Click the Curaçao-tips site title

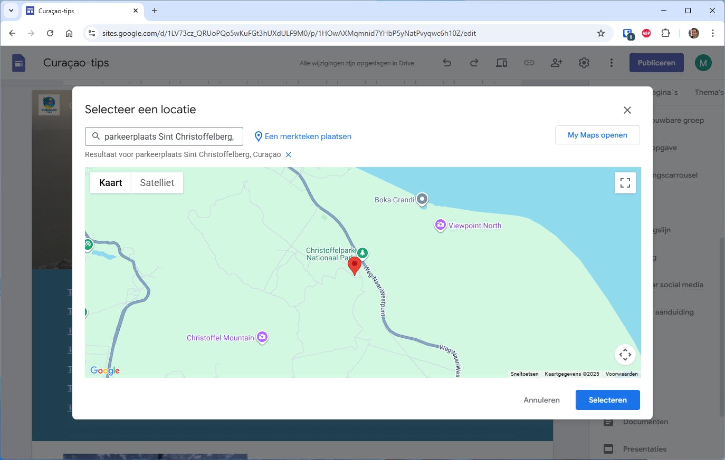click(76, 63)
